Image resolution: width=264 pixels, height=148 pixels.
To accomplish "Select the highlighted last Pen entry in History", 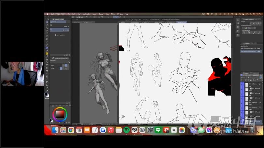I will click(251, 51).
